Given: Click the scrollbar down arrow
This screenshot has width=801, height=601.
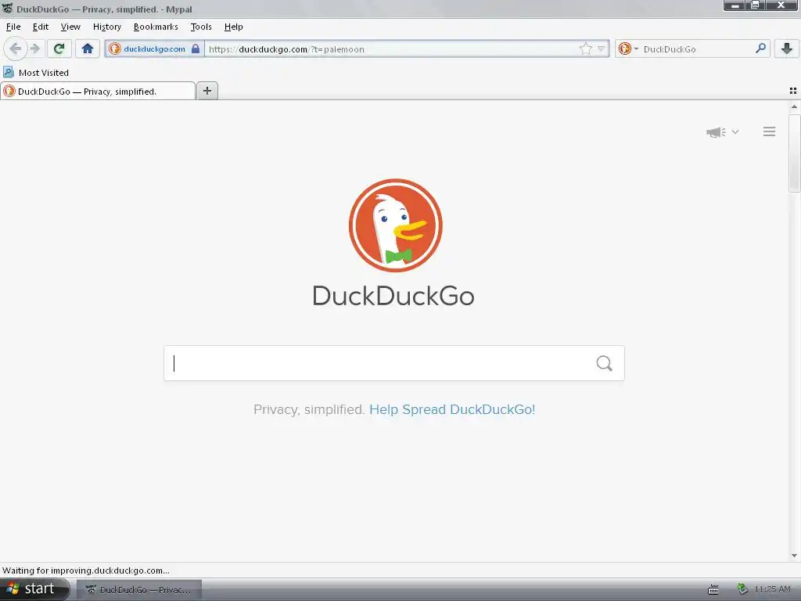Looking at the screenshot, I should point(794,556).
